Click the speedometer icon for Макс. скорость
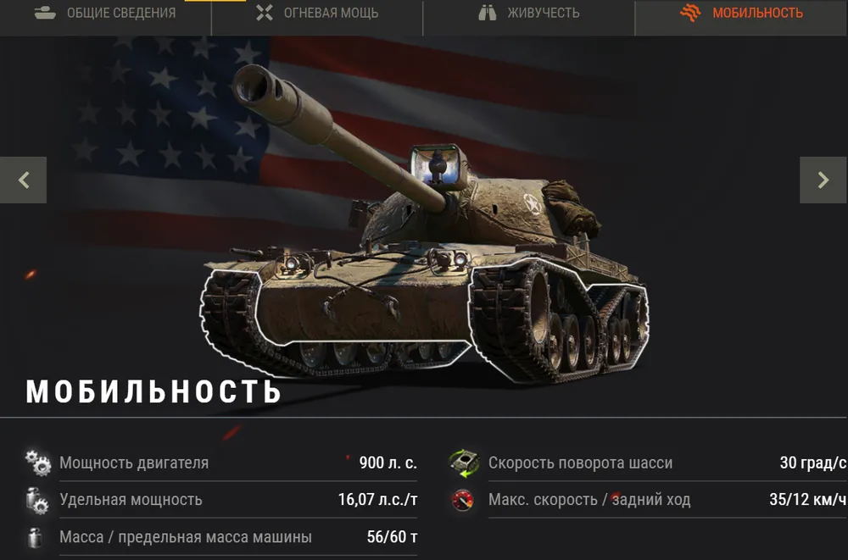Viewport: 848px width, 560px height. [463, 500]
